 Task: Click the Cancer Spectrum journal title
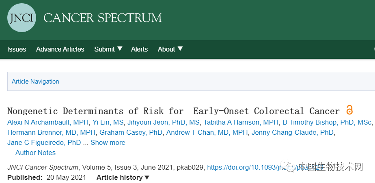tap(103, 18)
